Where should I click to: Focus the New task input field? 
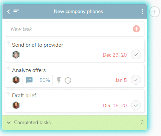click(75, 29)
